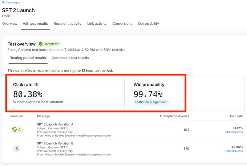Open 343 recipients link
The image size is (247, 166).
click(x=234, y=132)
